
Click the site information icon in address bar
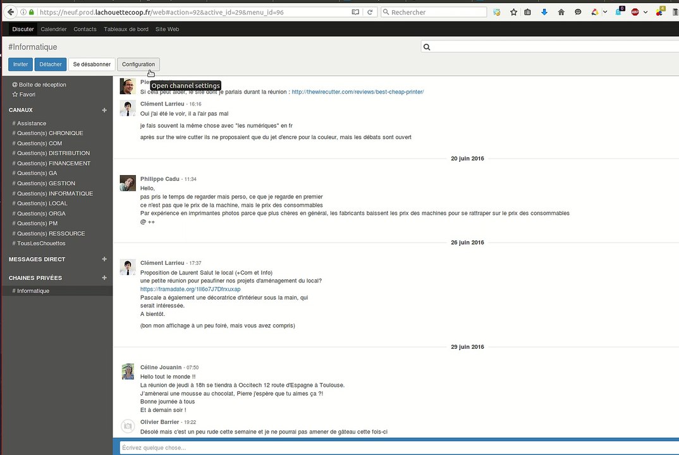23,12
